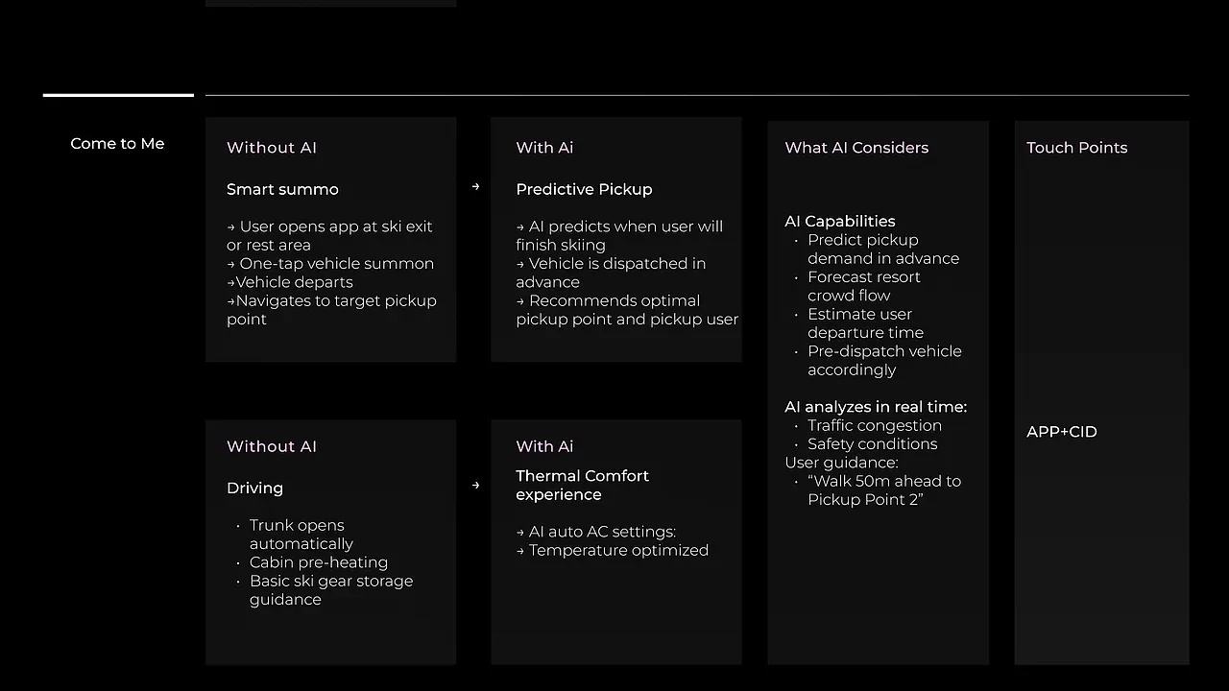1229x691 pixels.
Task: Select the Walk 50m ahead guidance quote
Action: click(x=883, y=490)
